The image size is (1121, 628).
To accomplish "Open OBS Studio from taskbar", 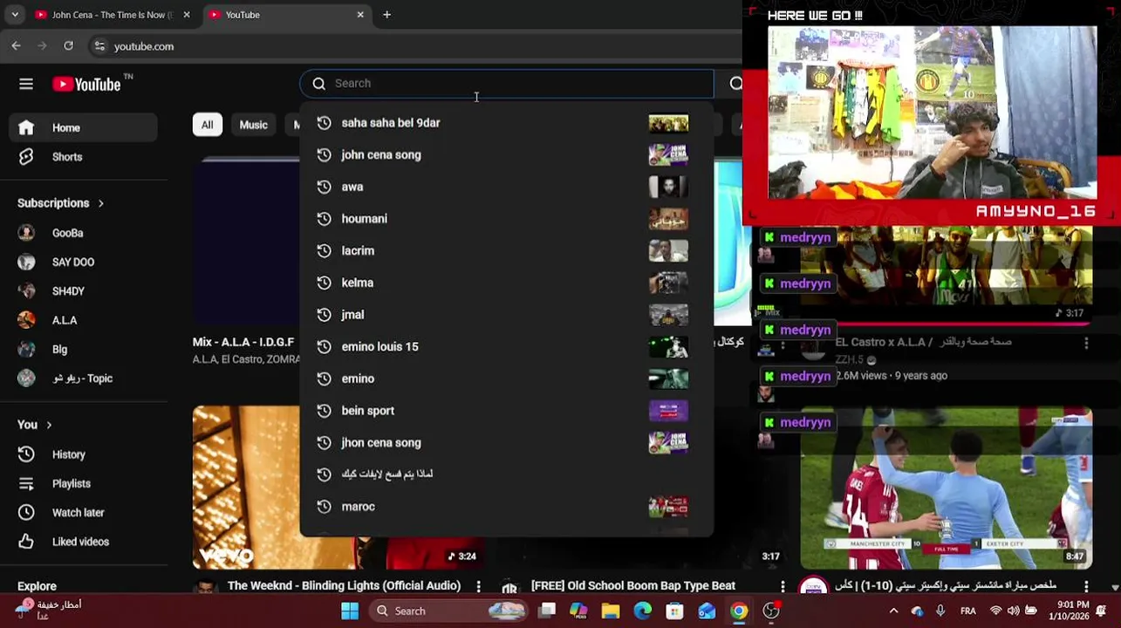I will [x=771, y=611].
